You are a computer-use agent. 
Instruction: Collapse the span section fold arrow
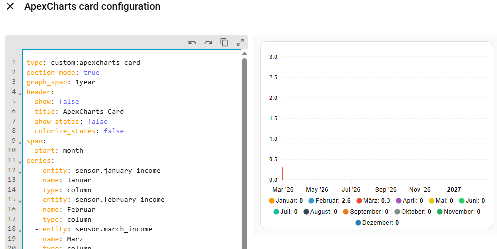pyautogui.click(x=20, y=142)
